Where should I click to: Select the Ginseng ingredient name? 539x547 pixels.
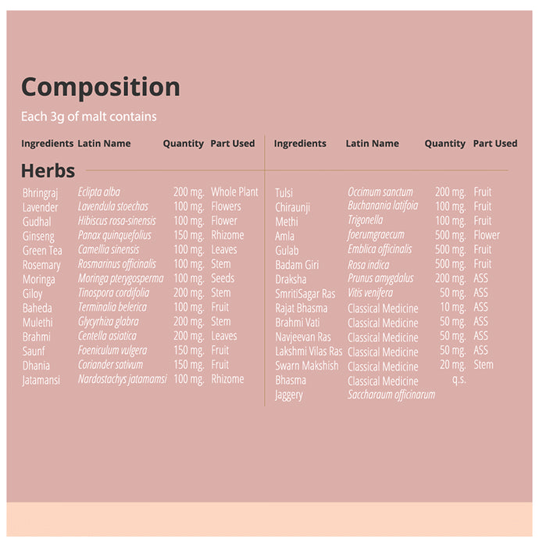coord(38,236)
